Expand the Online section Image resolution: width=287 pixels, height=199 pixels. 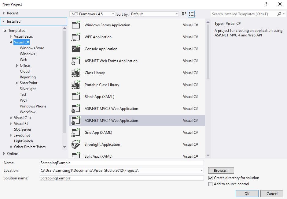tap(4, 153)
